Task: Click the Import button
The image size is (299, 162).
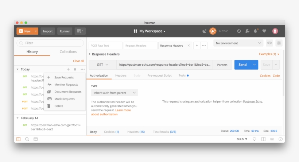Action: tap(48, 31)
